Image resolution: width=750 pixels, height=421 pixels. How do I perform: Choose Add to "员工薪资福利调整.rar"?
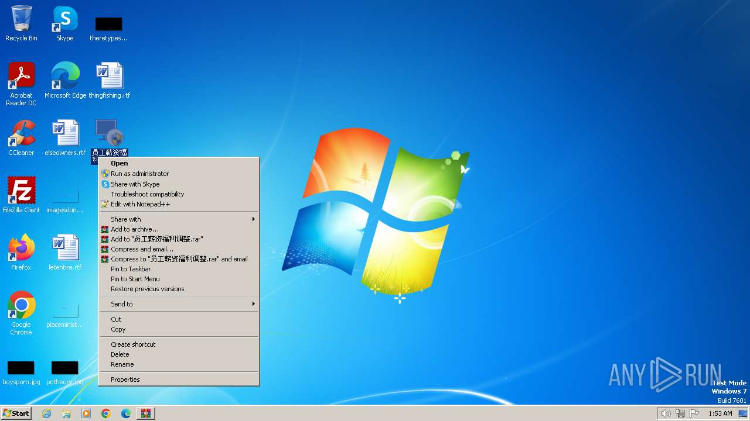click(x=179, y=239)
